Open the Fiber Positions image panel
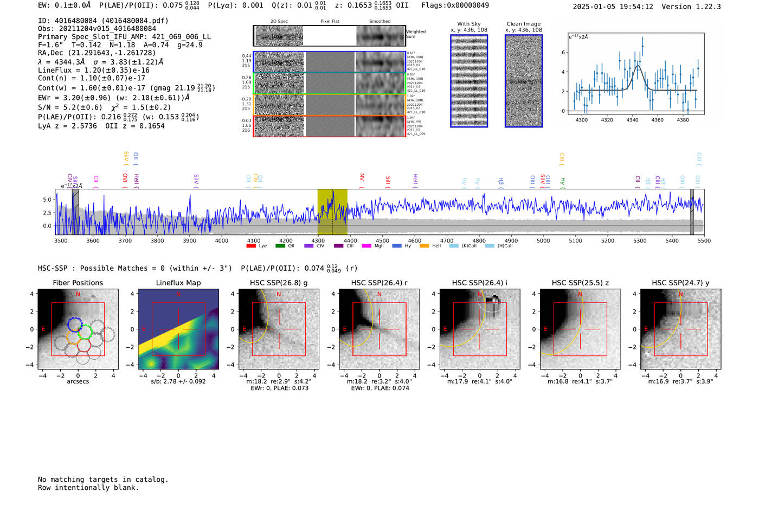The height and width of the screenshot is (517, 759). click(x=78, y=329)
